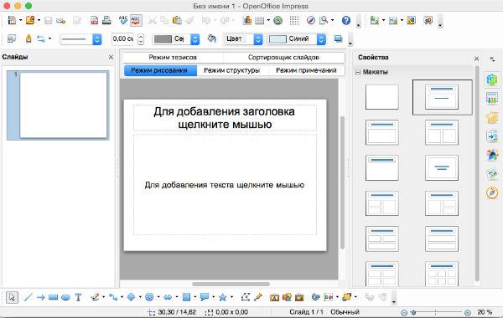Open Master Pages deck in sidebar
503x318 pixels.
(492, 98)
